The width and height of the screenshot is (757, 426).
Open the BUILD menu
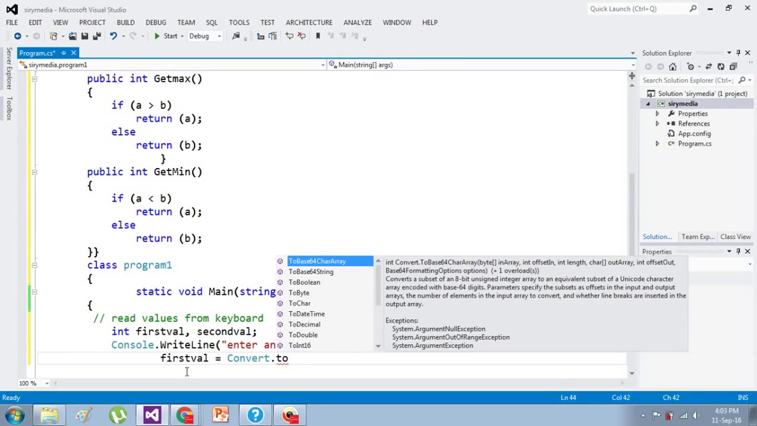[125, 22]
